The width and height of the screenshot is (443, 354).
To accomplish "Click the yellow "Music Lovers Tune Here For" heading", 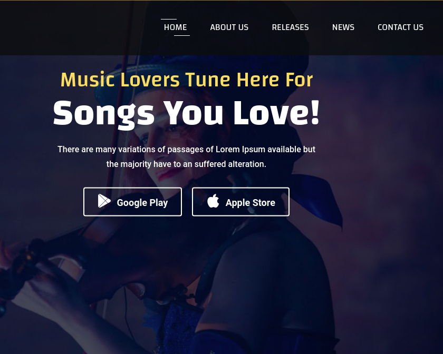I will point(187,80).
